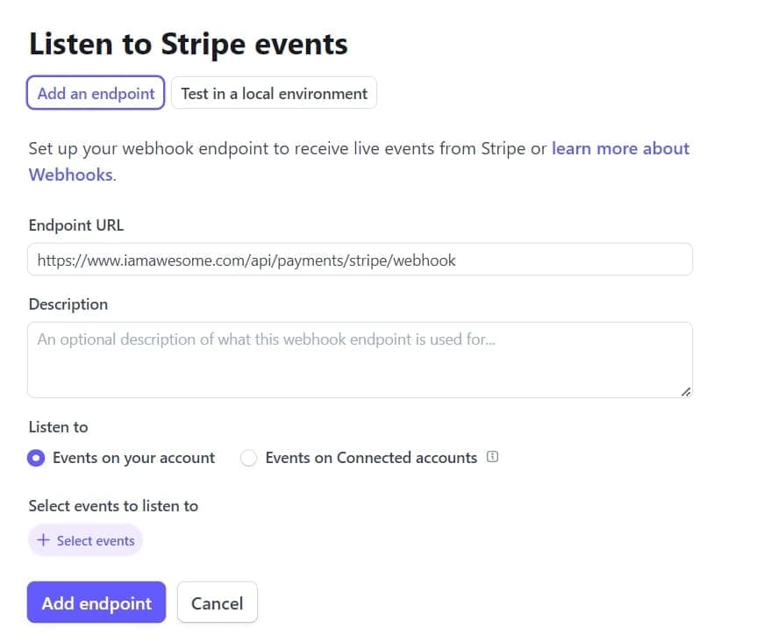Open the 'Select events' event picker
This screenshot has width=764, height=642.
point(85,540)
